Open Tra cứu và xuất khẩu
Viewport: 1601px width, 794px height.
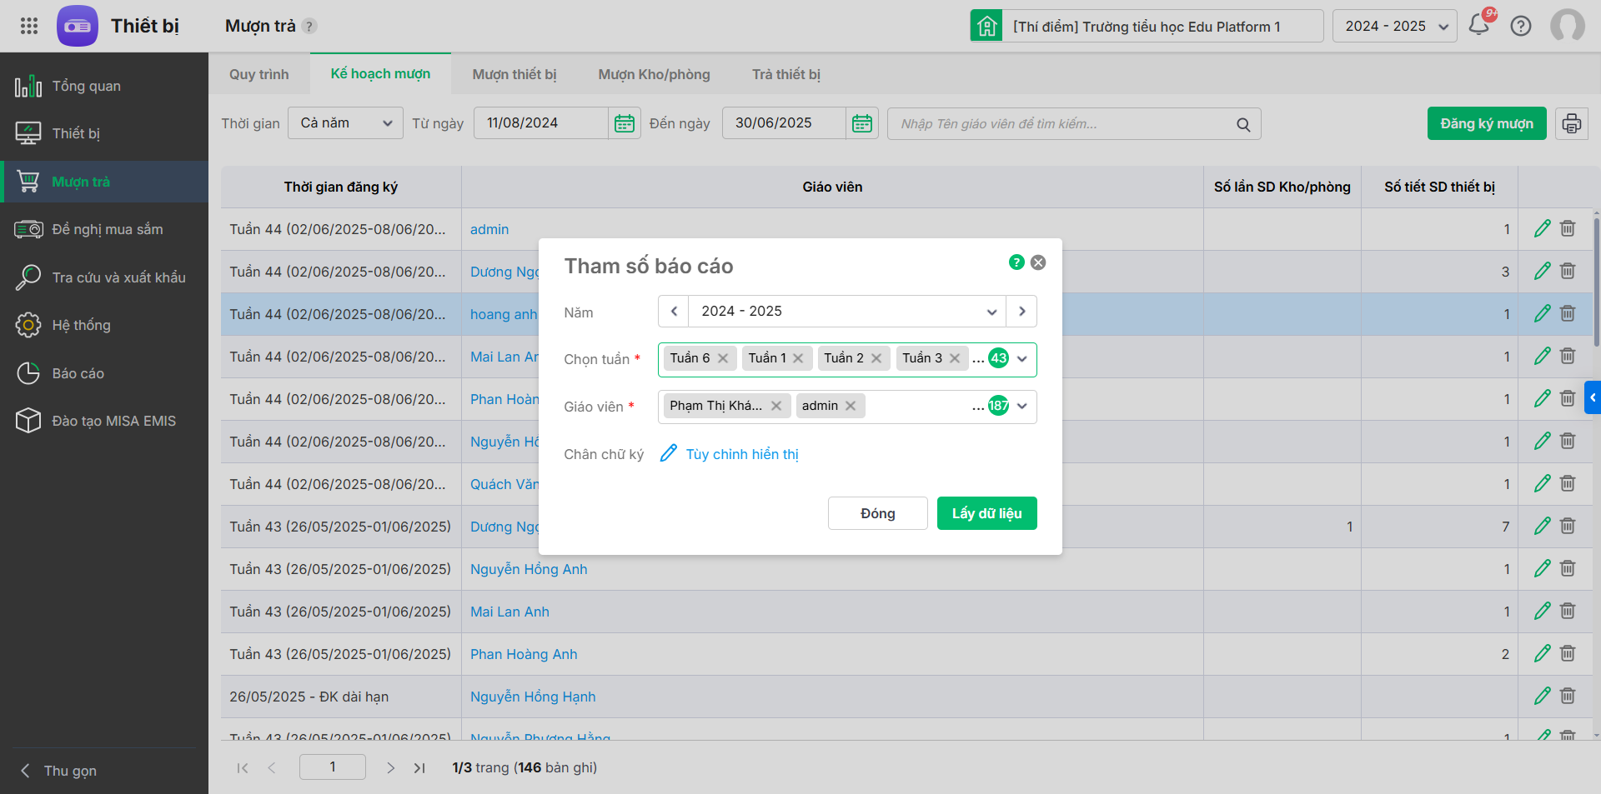[104, 277]
